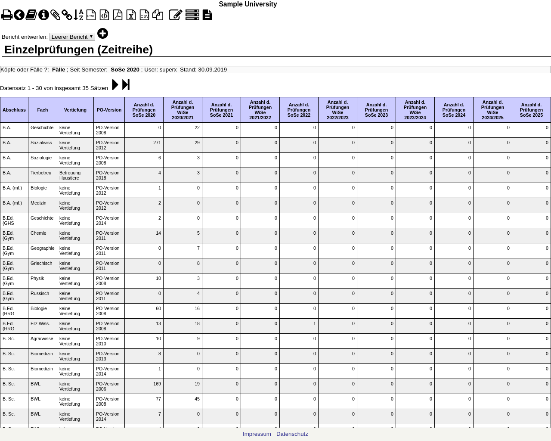Screen dimensions: 551x441
Task: Click the stacked server rows icon
Action: (x=192, y=16)
